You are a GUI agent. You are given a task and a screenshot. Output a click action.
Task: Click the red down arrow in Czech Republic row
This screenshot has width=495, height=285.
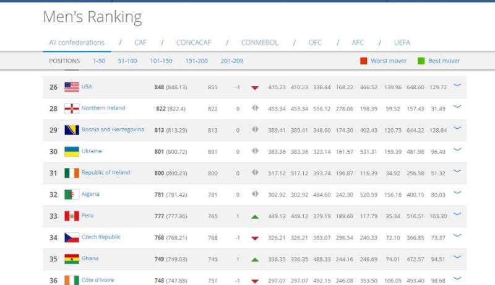tap(255, 239)
